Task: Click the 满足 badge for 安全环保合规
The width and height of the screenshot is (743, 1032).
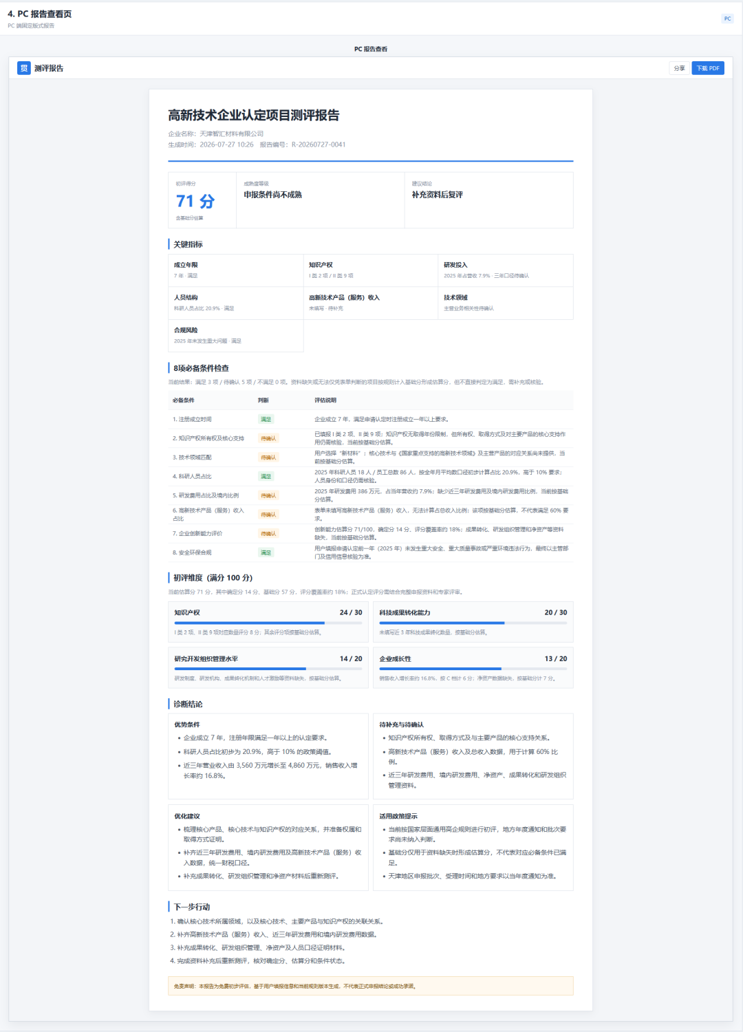Action: (266, 552)
